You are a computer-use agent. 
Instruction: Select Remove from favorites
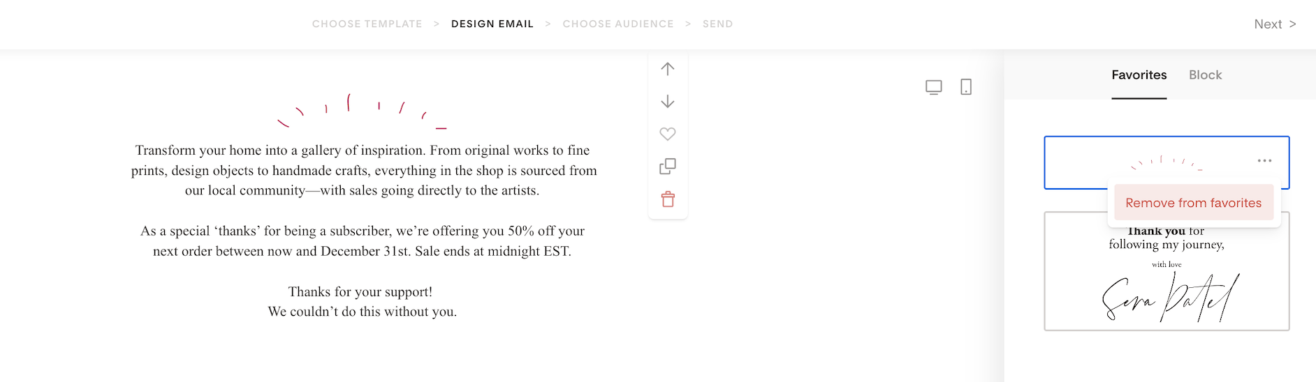point(1194,203)
